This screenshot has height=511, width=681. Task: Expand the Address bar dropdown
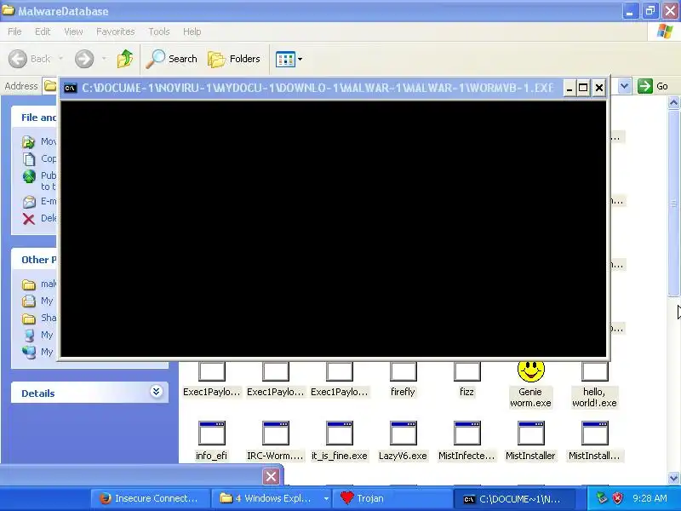(x=624, y=86)
